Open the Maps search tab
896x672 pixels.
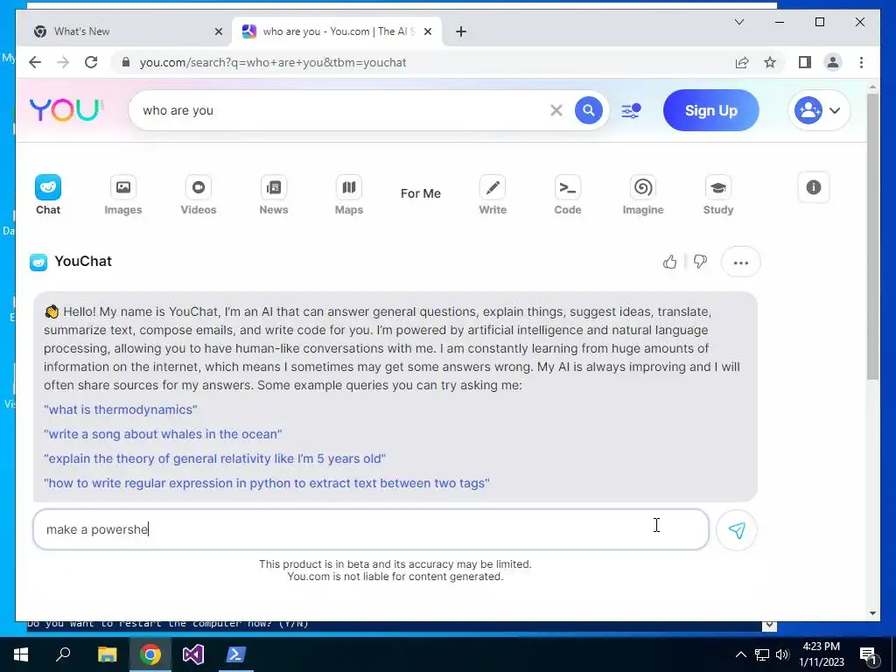click(x=348, y=194)
